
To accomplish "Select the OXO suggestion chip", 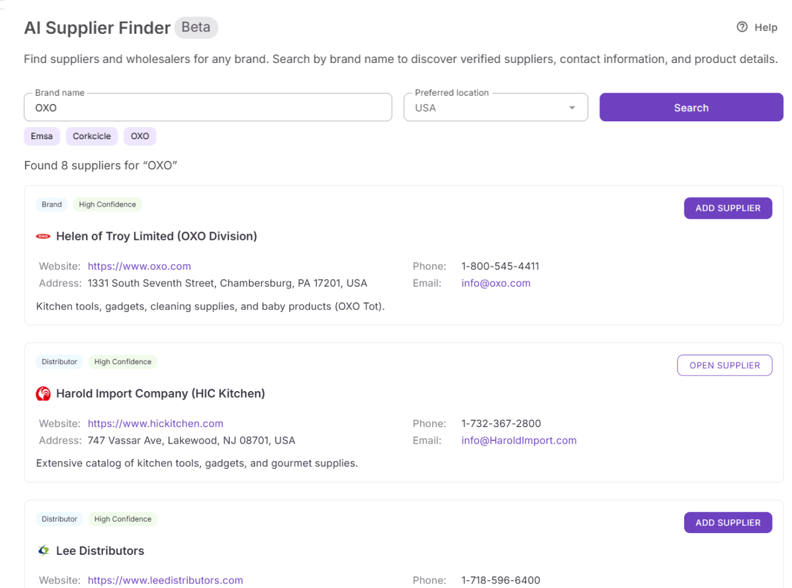I will 139,136.
